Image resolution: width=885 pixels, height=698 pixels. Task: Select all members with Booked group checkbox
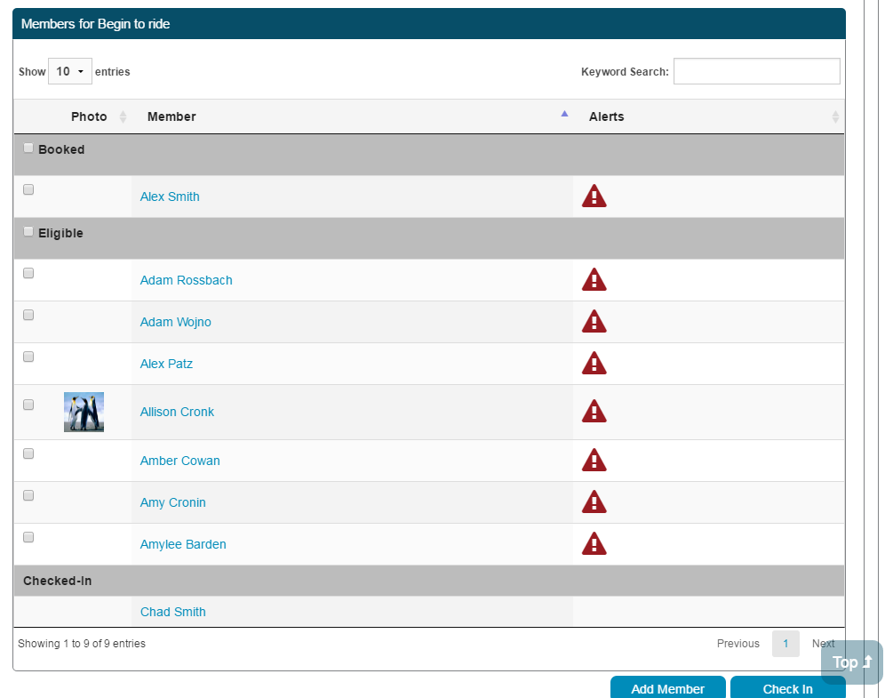pos(28,148)
